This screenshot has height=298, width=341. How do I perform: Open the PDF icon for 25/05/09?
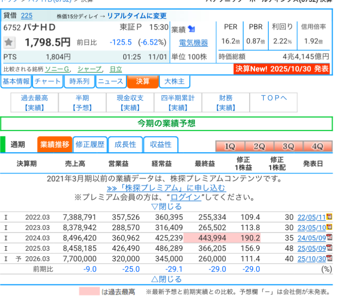pyautogui.click(x=329, y=248)
